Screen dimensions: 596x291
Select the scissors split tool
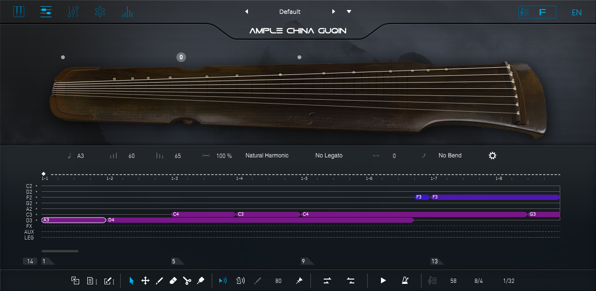(187, 281)
